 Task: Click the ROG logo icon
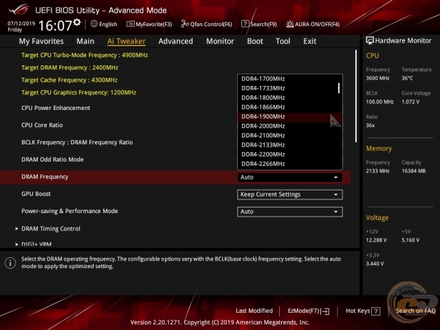click(19, 10)
